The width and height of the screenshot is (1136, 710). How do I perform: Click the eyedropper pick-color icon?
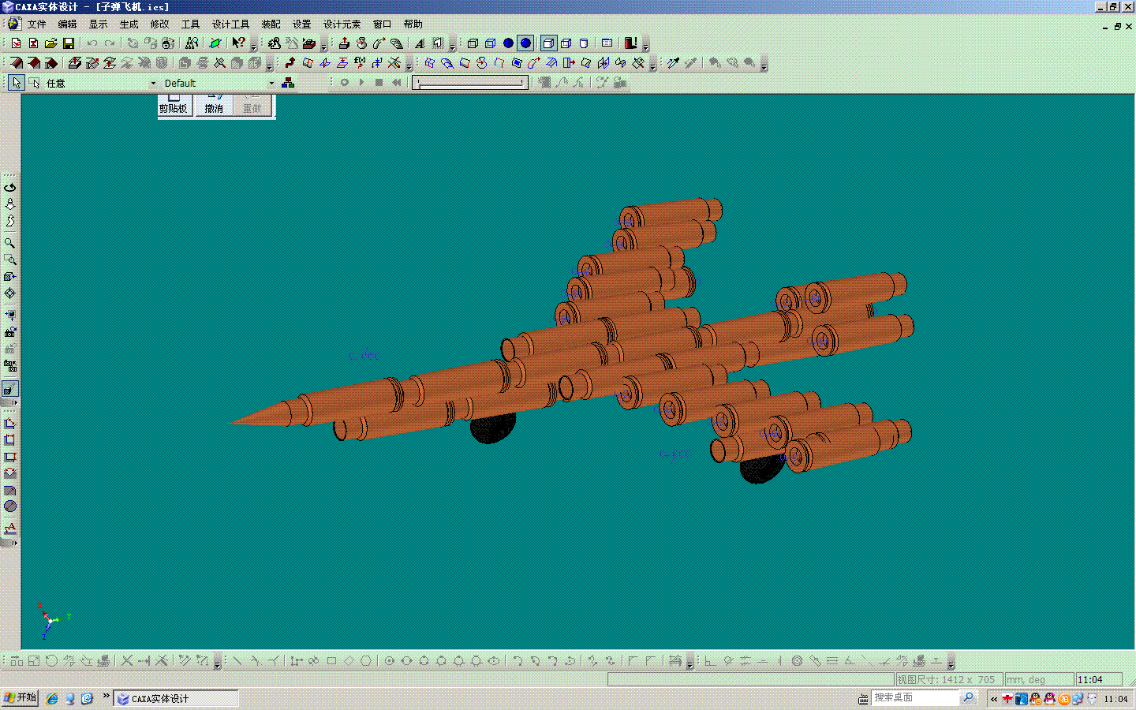pyautogui.click(x=673, y=62)
